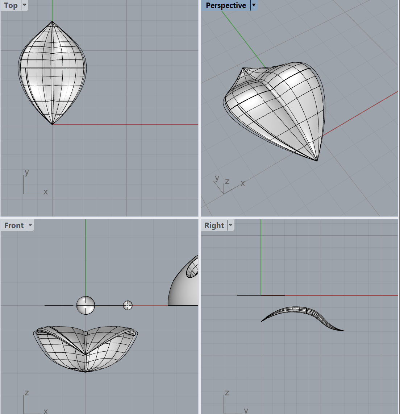Activate the Top viewport title
400x414 pixels.
pos(11,5)
